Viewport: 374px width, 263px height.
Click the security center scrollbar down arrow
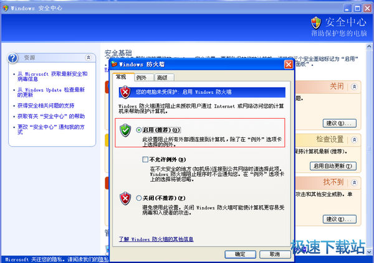click(x=369, y=252)
